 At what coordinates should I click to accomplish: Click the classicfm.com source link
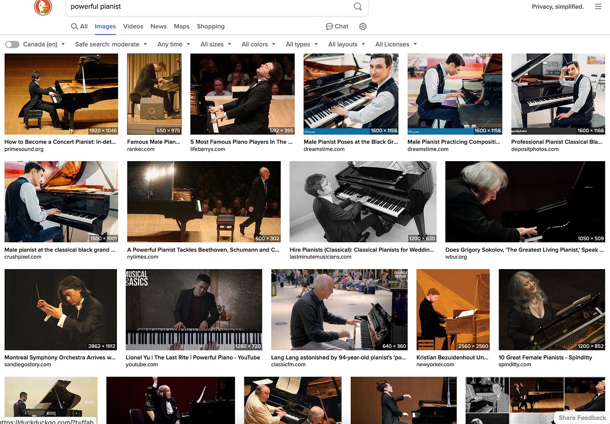click(288, 365)
